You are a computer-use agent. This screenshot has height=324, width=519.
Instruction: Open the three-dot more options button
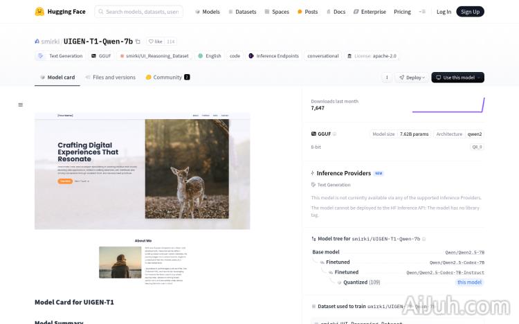point(387,78)
